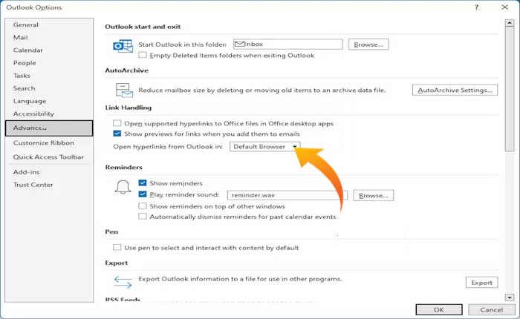Click the Export arrows icon
Image resolution: width=520 pixels, height=319 pixels.
tap(123, 280)
